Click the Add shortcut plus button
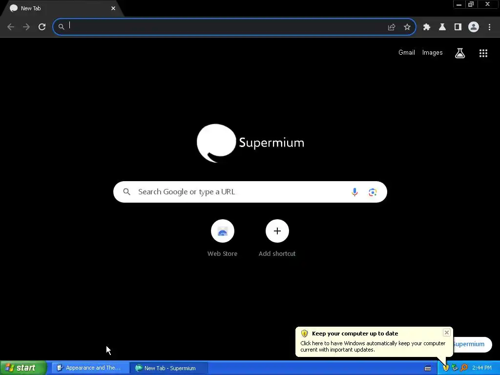The height and width of the screenshot is (375, 500). click(x=277, y=231)
